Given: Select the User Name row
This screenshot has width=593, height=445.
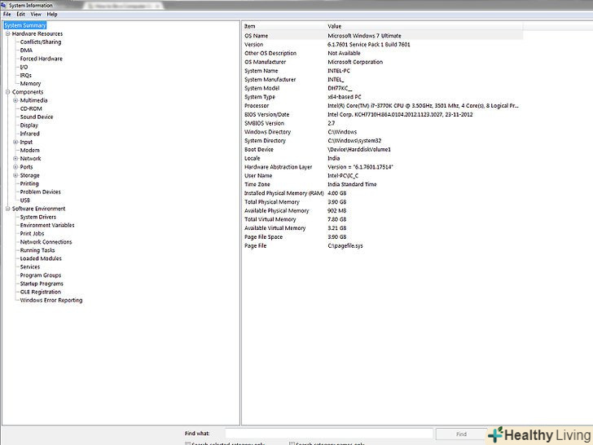Looking at the screenshot, I should click(x=382, y=175).
